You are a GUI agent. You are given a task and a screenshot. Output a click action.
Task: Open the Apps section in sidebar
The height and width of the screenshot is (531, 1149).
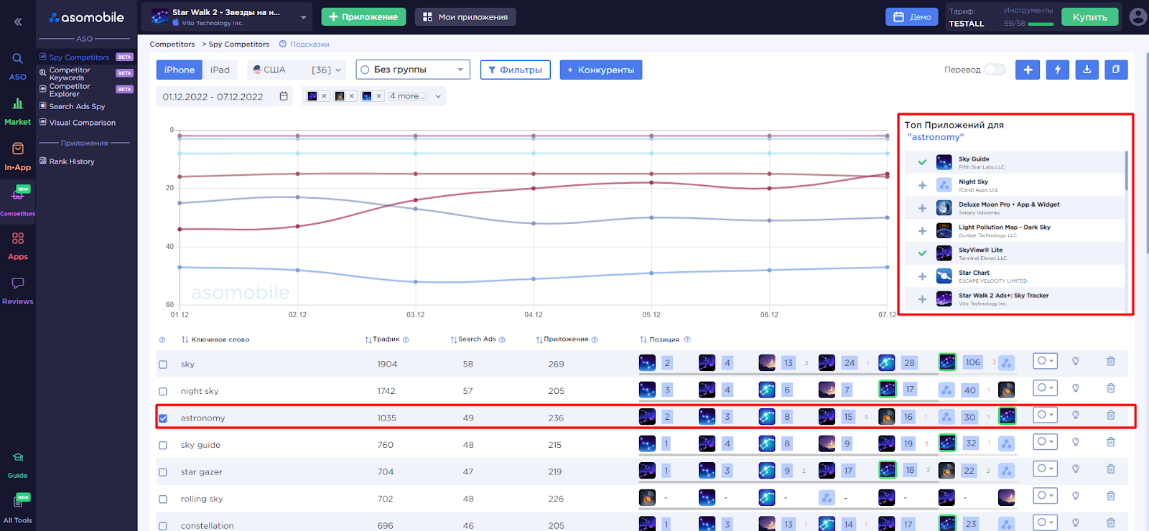pos(18,246)
